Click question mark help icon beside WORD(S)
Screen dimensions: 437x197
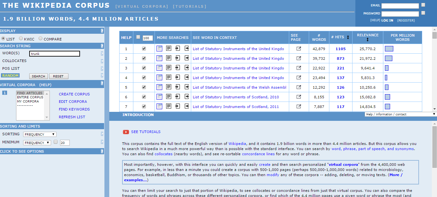click(102, 54)
